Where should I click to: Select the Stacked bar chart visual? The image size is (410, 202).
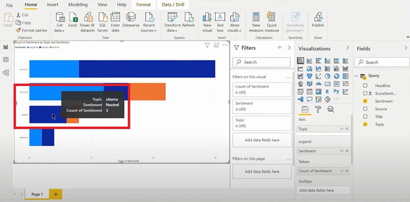coord(301,60)
